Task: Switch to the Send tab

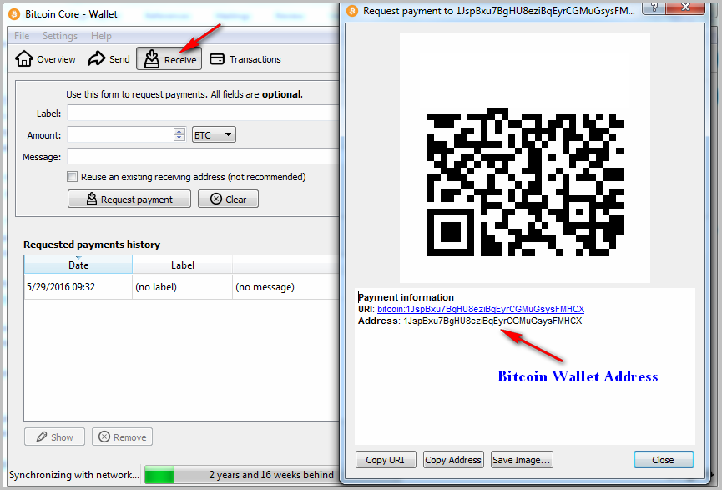Action: pyautogui.click(x=109, y=59)
